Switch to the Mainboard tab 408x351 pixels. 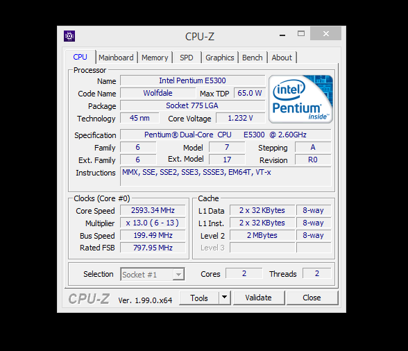coord(116,58)
